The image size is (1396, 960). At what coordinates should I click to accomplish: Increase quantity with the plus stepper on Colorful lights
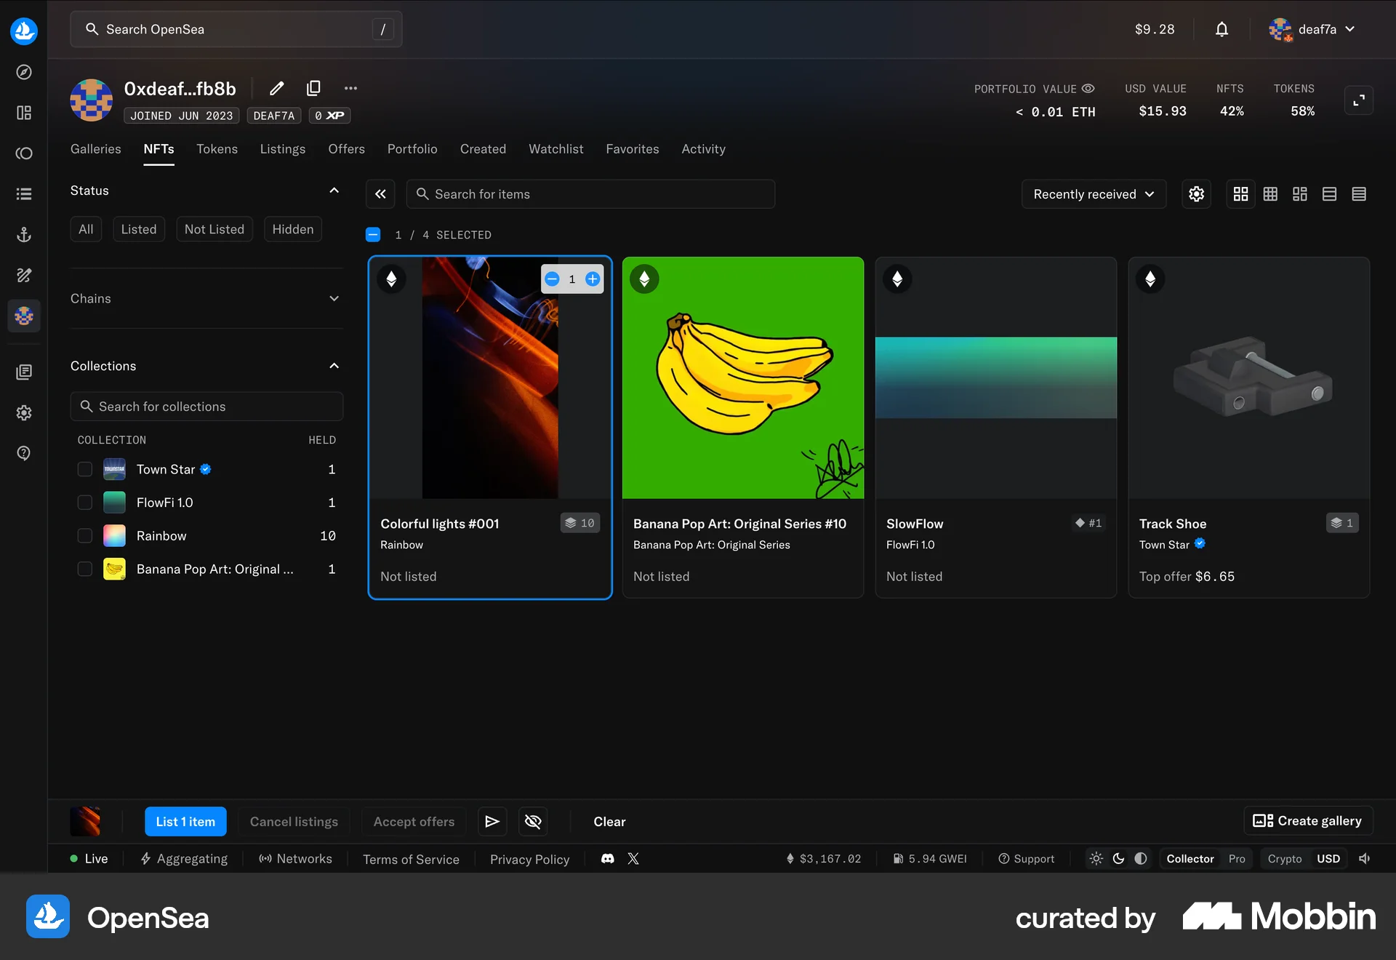(592, 279)
